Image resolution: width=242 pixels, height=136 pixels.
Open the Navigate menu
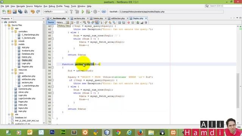20,6
